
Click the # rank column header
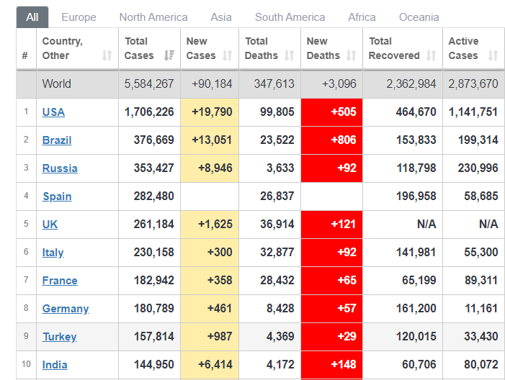(x=25, y=55)
